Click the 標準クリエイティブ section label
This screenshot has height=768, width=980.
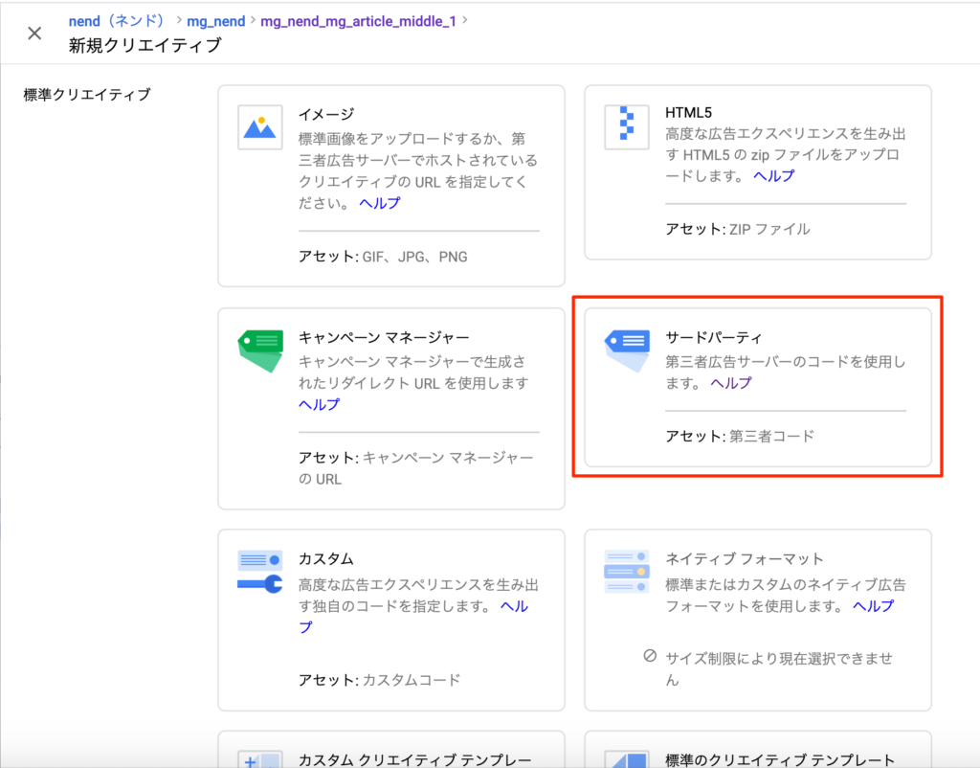[x=87, y=95]
